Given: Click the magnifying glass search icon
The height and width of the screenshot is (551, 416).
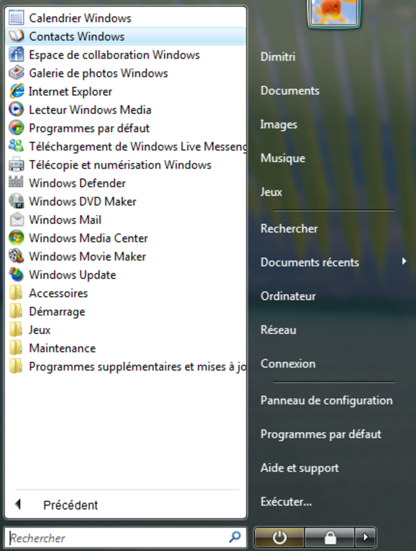Looking at the screenshot, I should tap(235, 537).
